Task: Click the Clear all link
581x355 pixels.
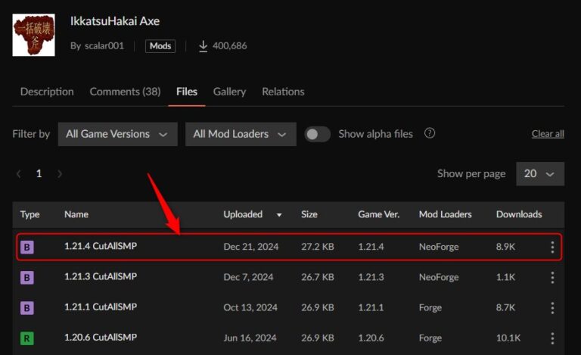Action: 548,134
